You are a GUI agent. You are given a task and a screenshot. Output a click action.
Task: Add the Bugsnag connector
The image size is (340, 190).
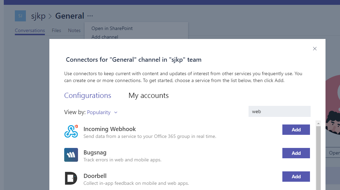tap(296, 153)
